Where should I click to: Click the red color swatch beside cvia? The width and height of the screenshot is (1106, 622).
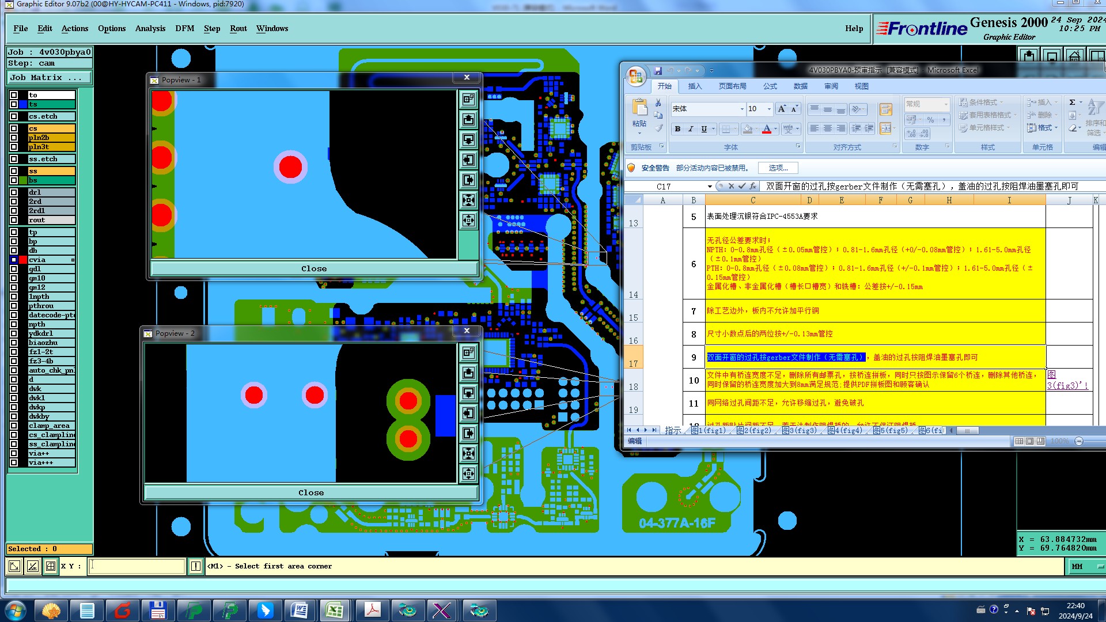[x=23, y=260]
